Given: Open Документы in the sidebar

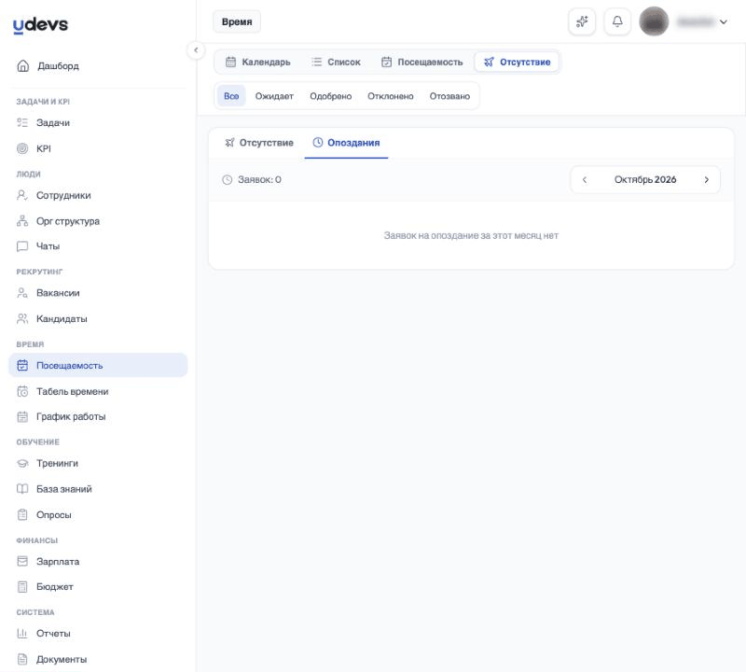Looking at the screenshot, I should click(x=98, y=659).
